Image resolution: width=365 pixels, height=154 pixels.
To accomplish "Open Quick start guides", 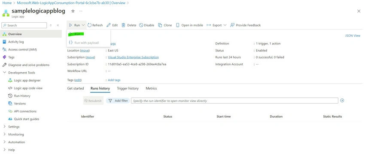I will tap(26, 119).
